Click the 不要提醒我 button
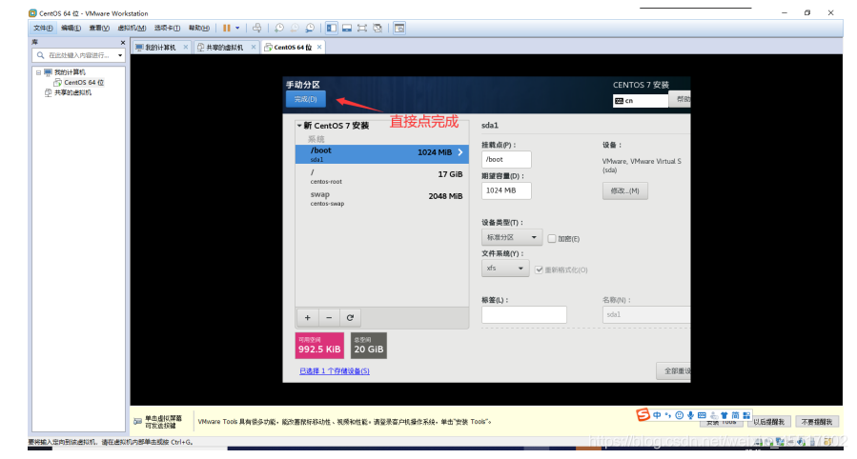 pyautogui.click(x=817, y=422)
